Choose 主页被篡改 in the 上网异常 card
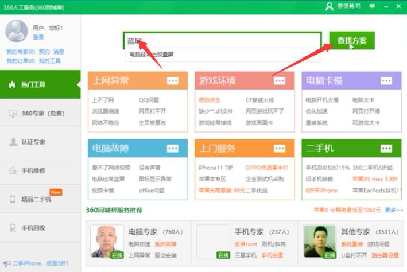 point(152,122)
